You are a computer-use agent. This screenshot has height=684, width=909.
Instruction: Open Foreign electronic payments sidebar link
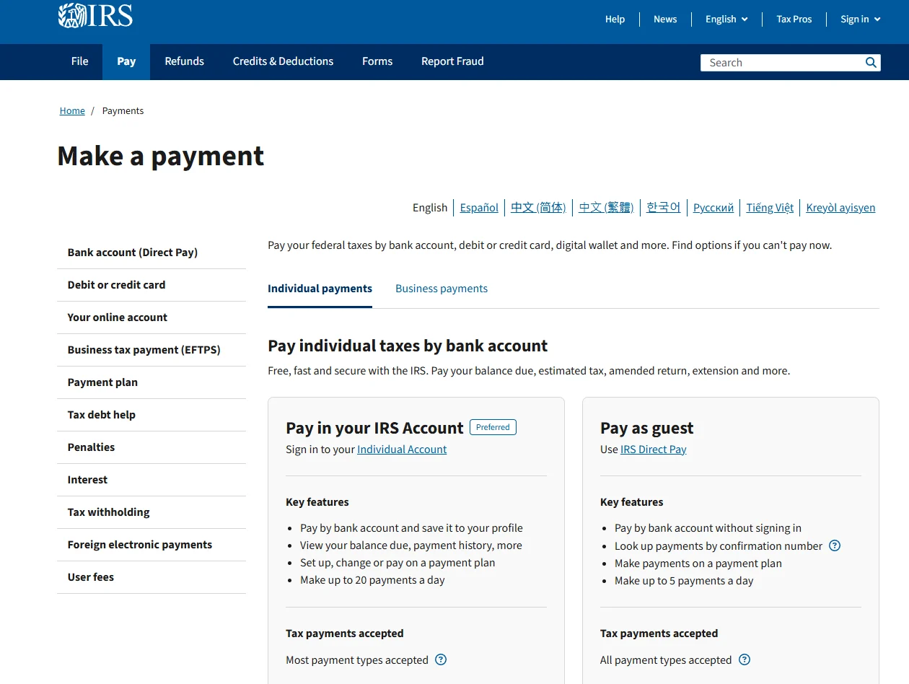pos(151,545)
